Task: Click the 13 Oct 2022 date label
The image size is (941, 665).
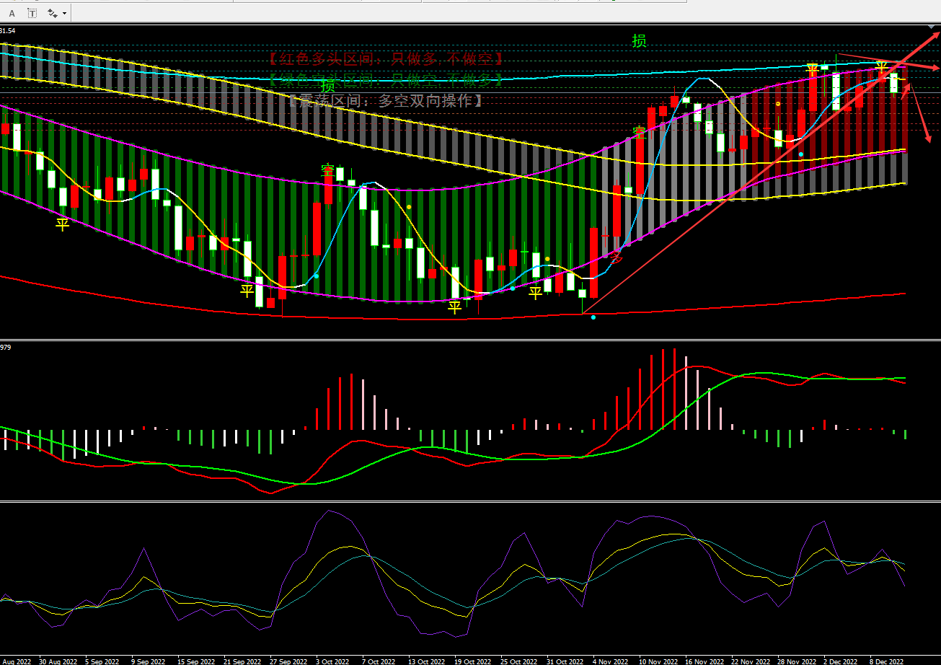Action: [x=427, y=661]
